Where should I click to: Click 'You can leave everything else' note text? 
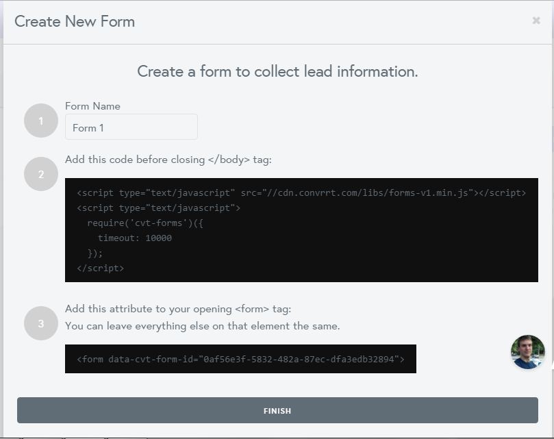point(203,326)
